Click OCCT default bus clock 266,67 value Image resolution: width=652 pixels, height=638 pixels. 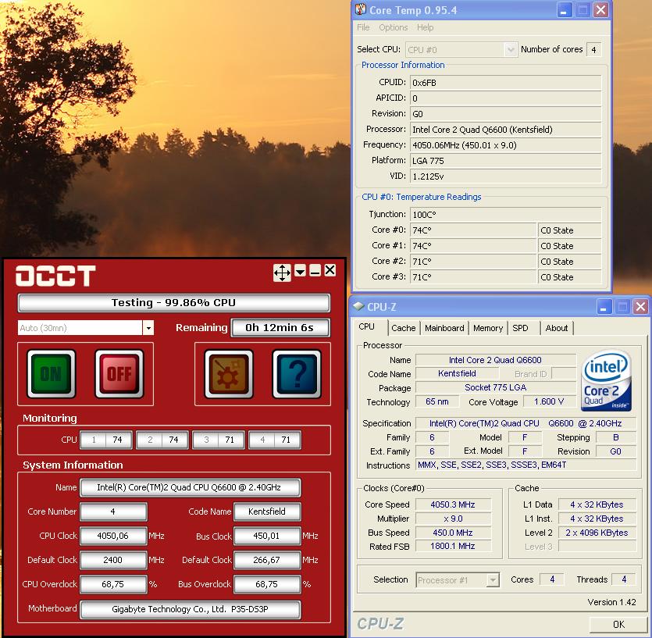(x=267, y=560)
